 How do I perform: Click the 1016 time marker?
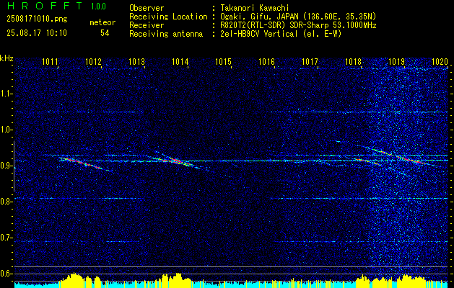pos(266,61)
